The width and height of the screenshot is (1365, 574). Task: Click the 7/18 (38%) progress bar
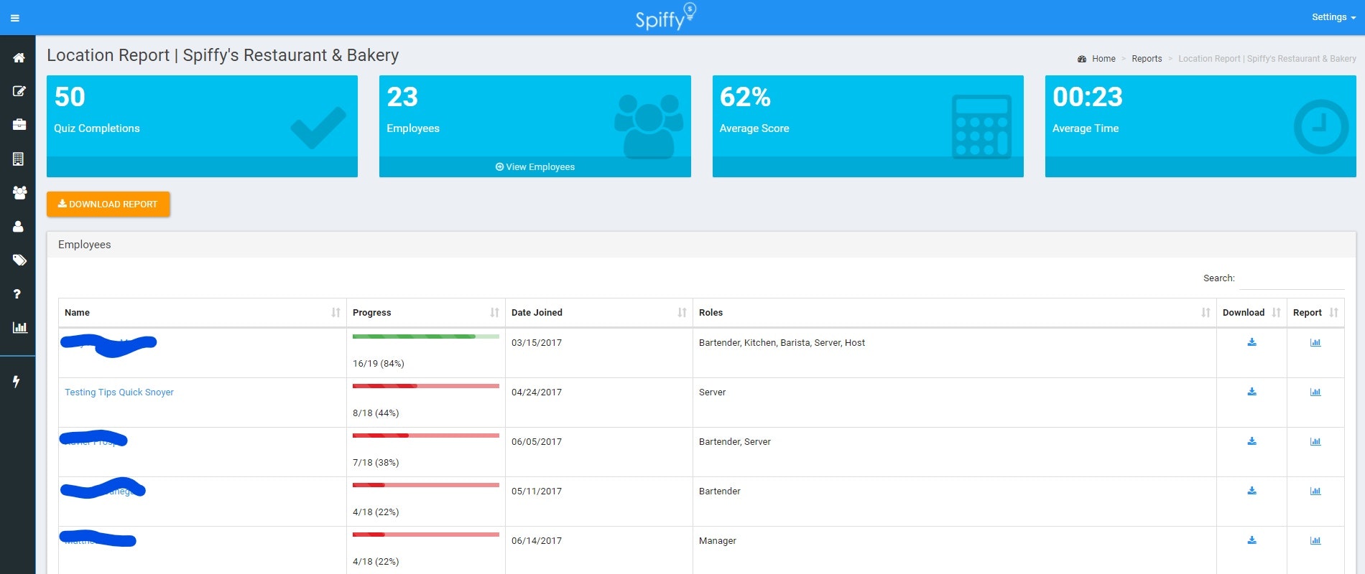click(426, 436)
